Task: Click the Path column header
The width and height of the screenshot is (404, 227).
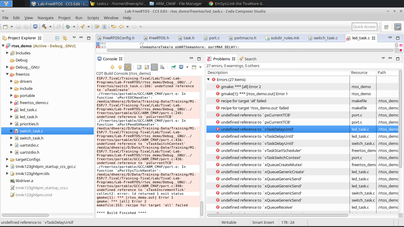Action: point(387,72)
